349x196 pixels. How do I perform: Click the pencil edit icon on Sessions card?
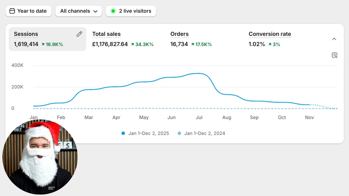79,34
